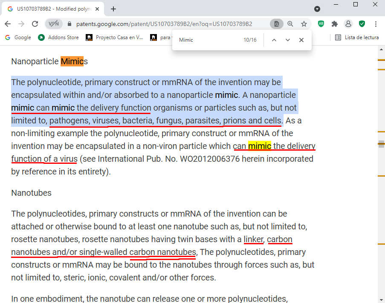Toggle the VPN badge in address bar
The height and width of the screenshot is (303, 385).
[53, 24]
